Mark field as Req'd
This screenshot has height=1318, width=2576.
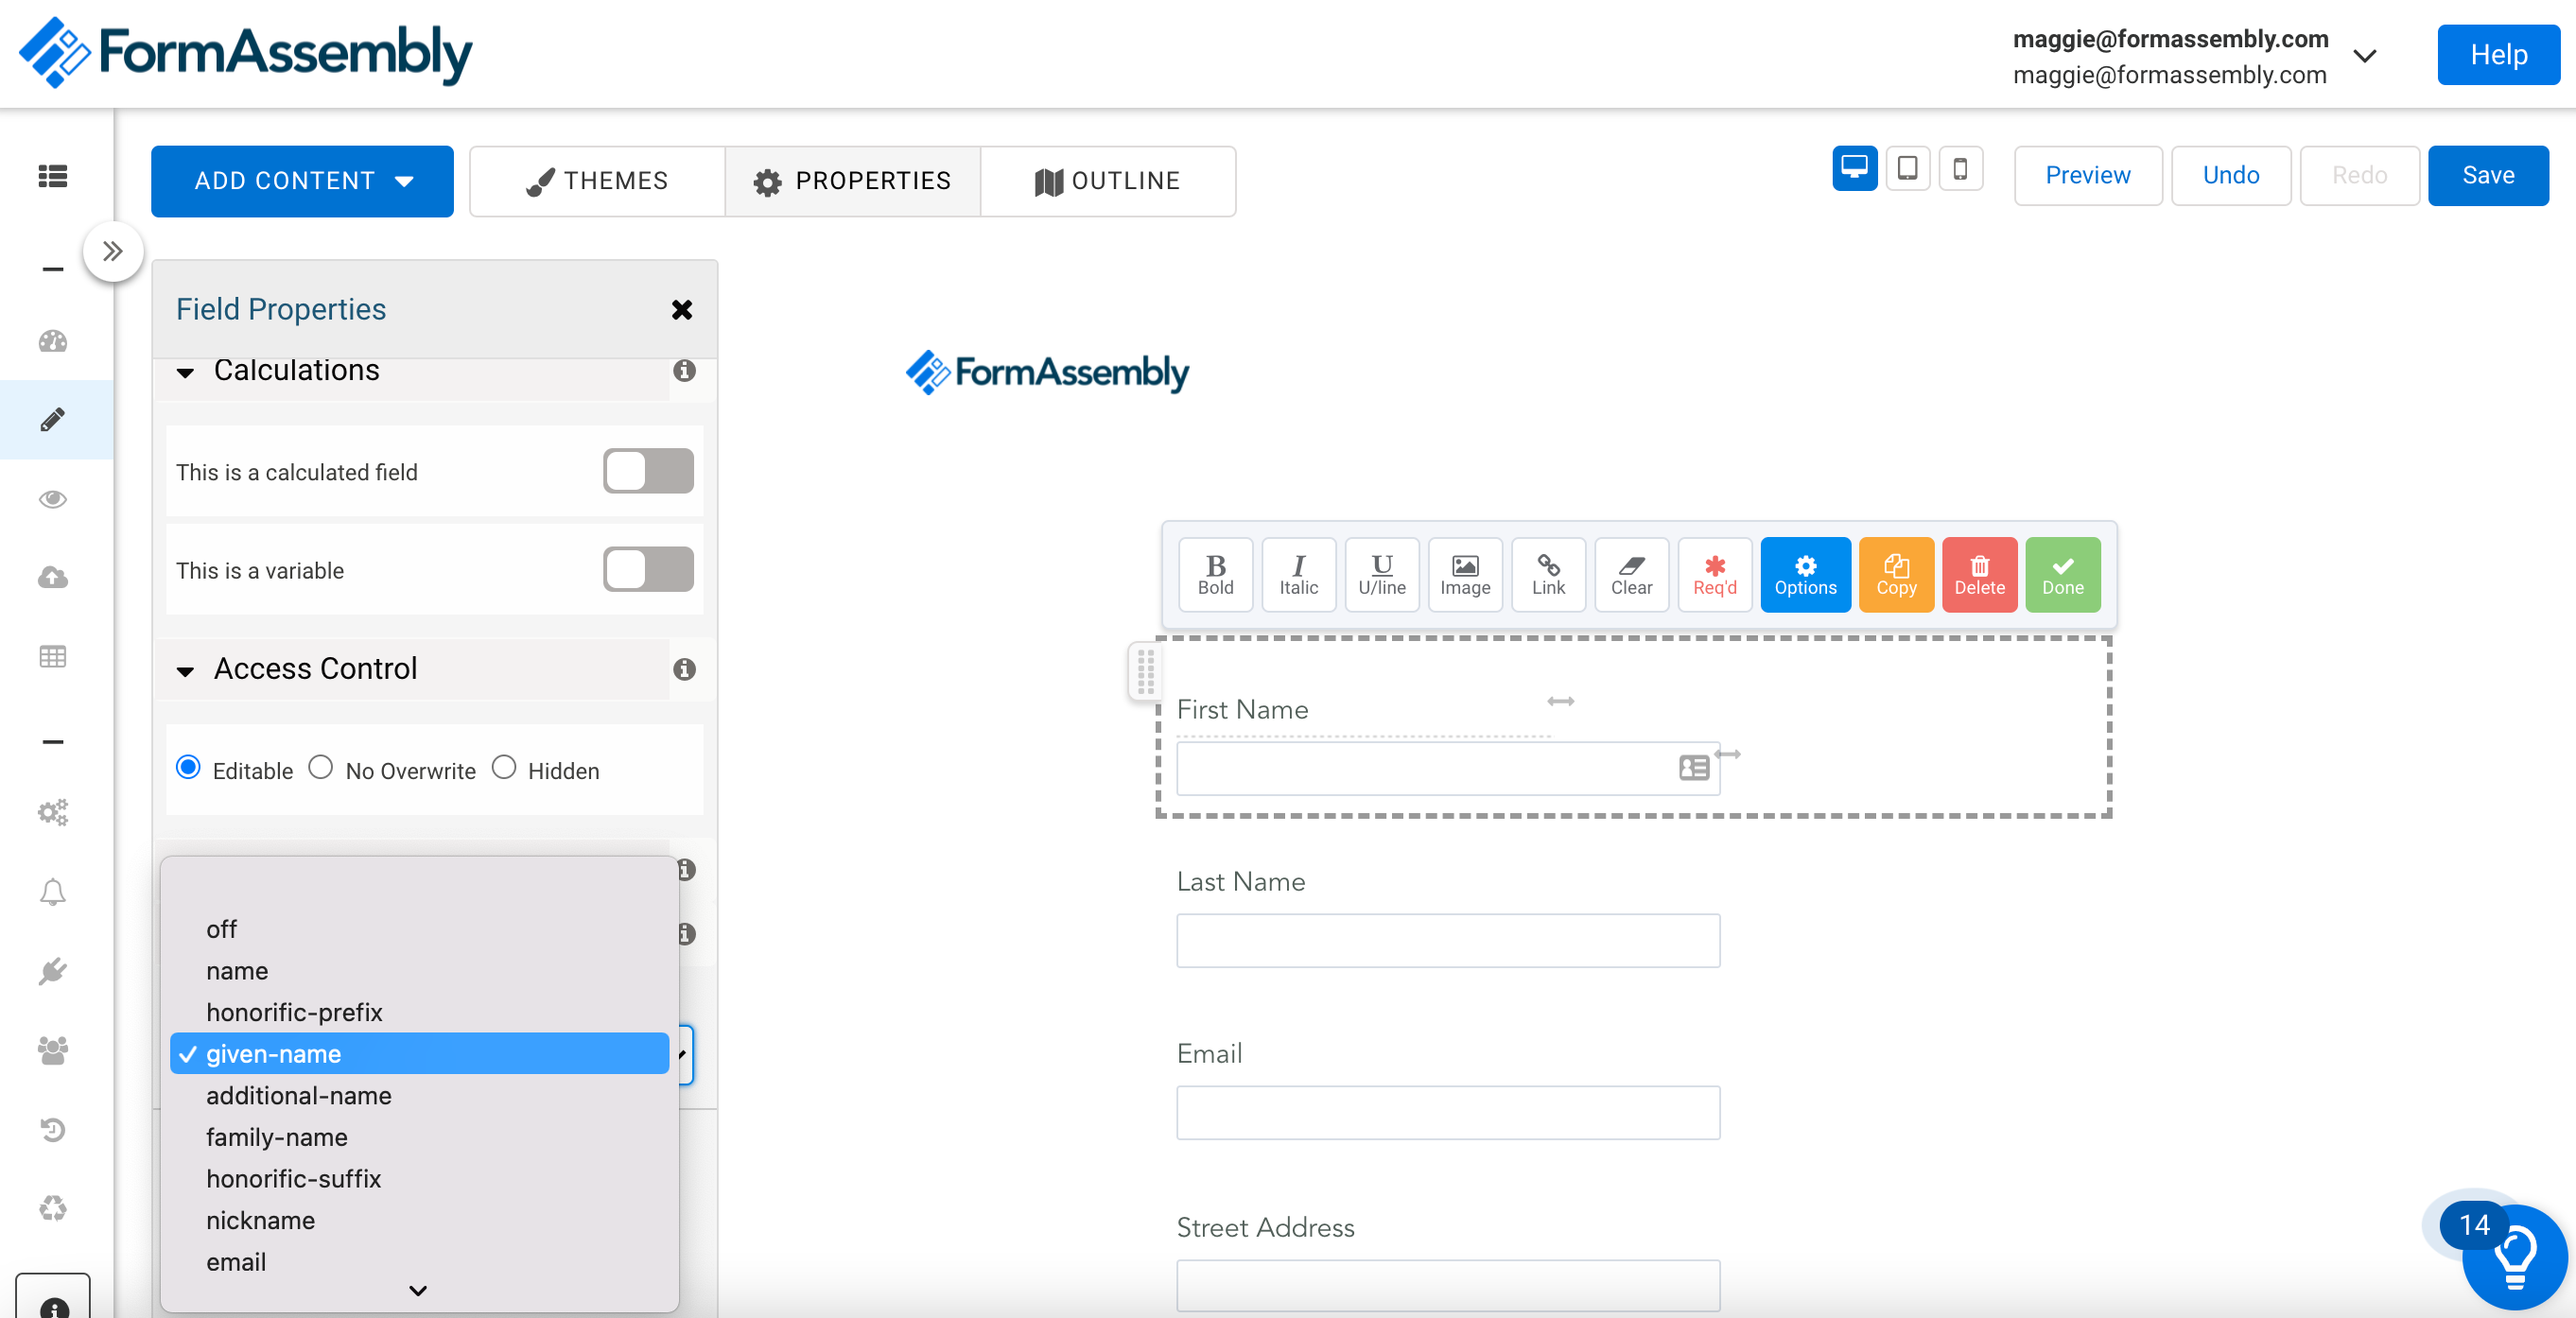(x=1714, y=575)
